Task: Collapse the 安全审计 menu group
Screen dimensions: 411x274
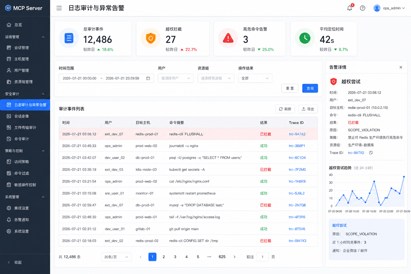Action: 43,94
